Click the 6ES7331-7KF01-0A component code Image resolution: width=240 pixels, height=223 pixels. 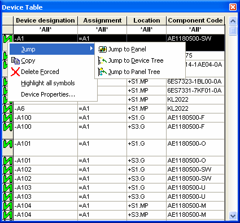(194, 90)
